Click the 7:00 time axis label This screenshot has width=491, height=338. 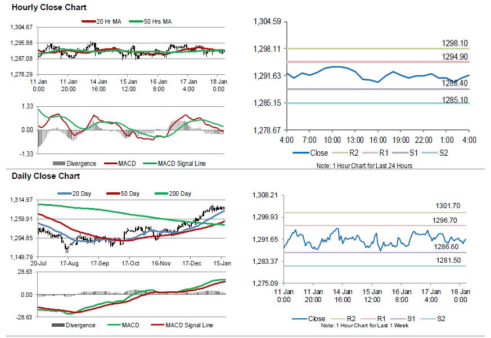click(x=309, y=140)
